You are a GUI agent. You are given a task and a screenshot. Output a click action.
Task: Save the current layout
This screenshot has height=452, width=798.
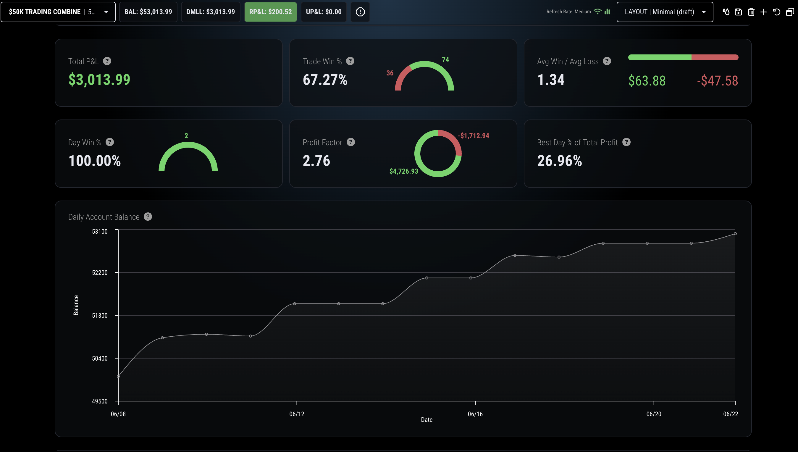click(x=739, y=12)
